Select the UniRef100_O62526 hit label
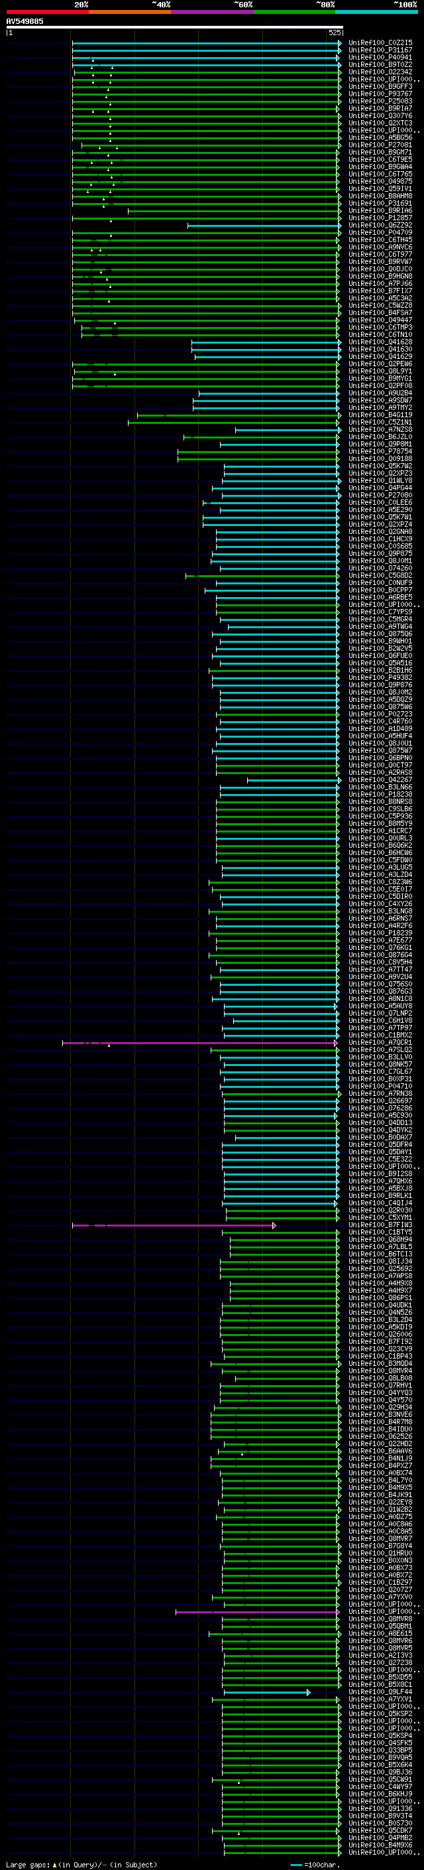Viewport: 424px width, 1870px height. click(x=380, y=1437)
